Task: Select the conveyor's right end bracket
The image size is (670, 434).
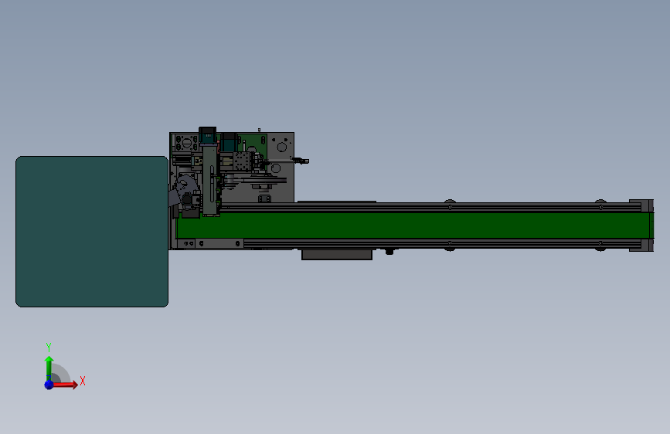Action: click(x=641, y=225)
